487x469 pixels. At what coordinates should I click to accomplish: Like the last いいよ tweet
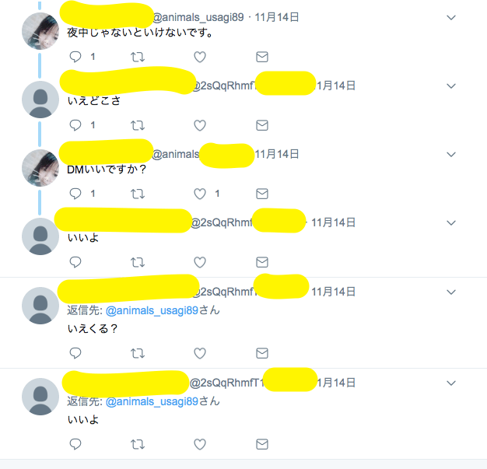pos(200,444)
